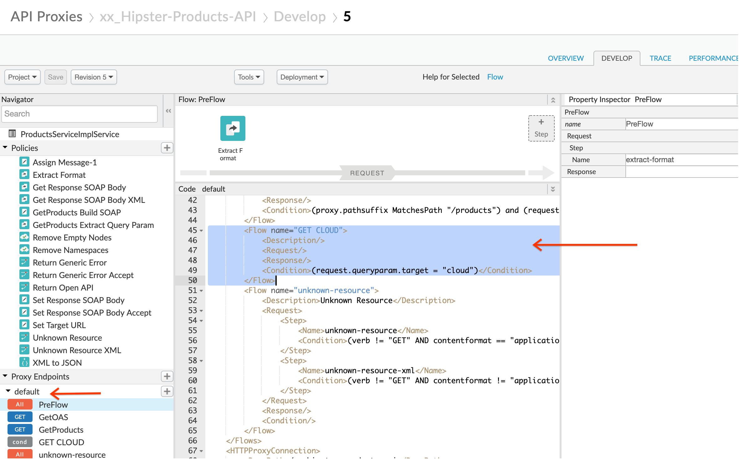Click the Set Response SOAP Body Accept icon

(x=24, y=312)
